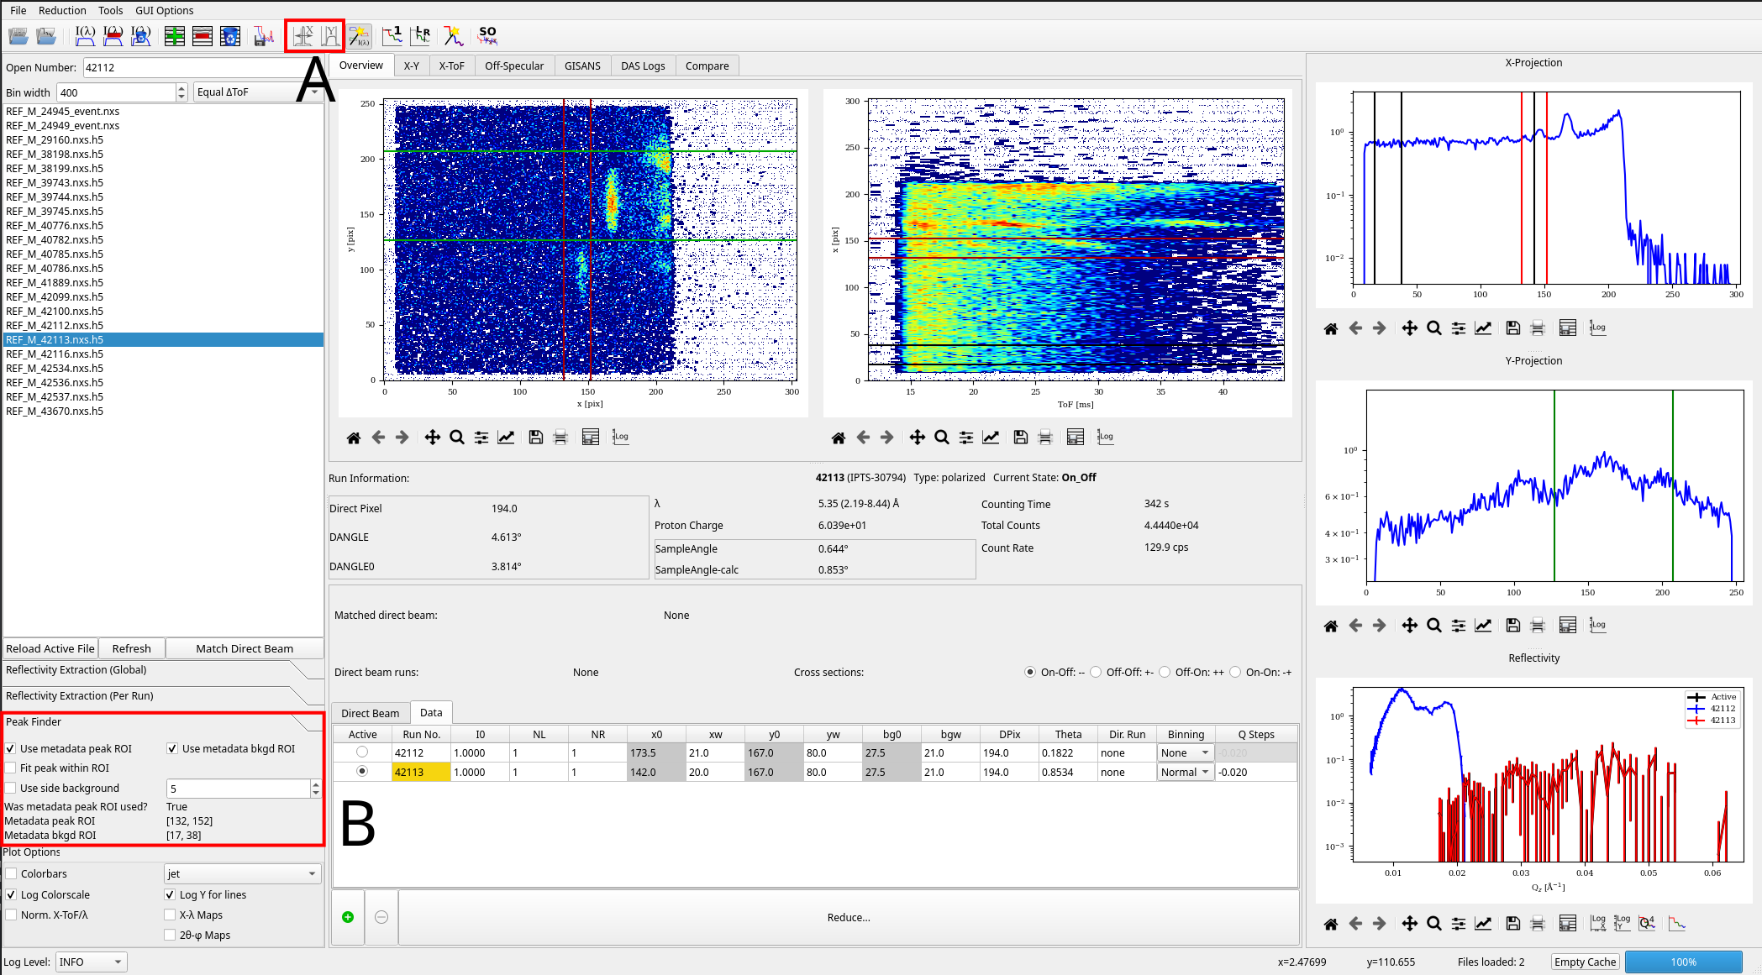Open the jet colormap dropdown

point(243,873)
